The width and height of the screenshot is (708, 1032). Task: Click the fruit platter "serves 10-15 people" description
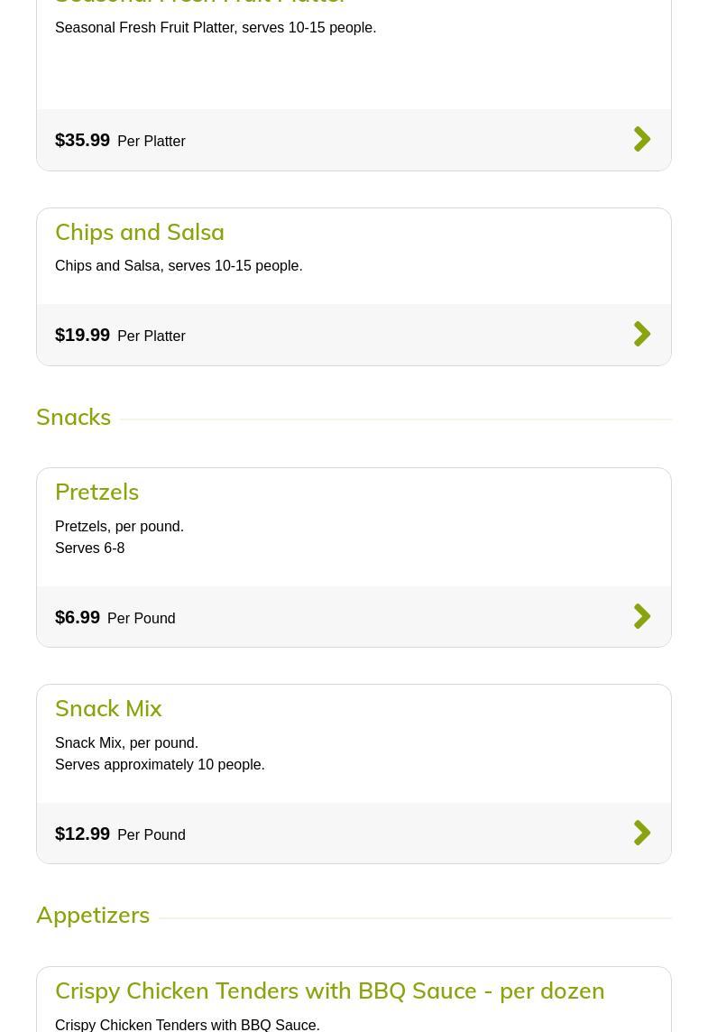[x=216, y=27]
